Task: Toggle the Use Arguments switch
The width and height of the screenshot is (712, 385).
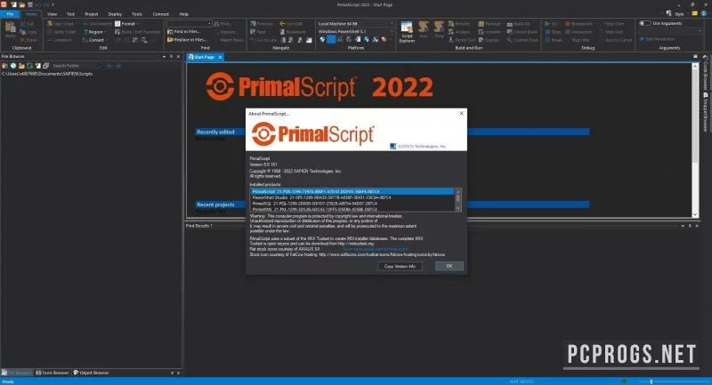Action: coord(644,23)
